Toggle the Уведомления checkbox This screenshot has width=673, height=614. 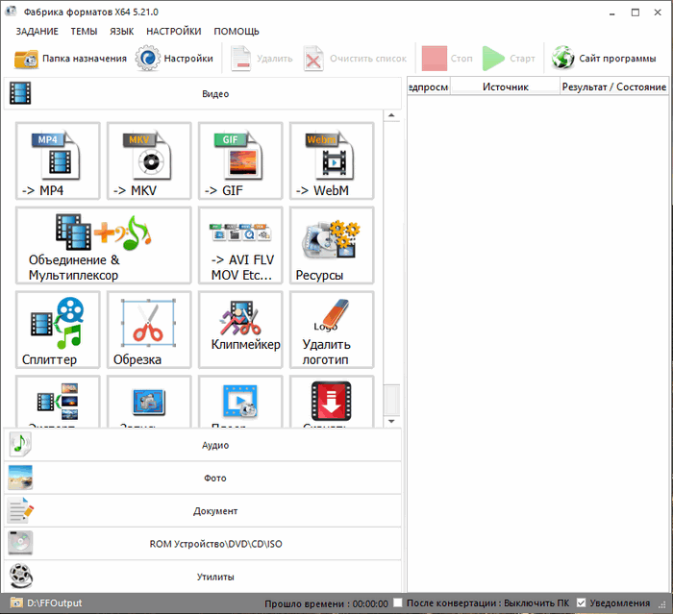[581, 602]
